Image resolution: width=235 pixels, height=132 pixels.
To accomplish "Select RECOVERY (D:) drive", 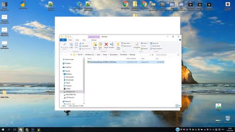I will 70,95.
